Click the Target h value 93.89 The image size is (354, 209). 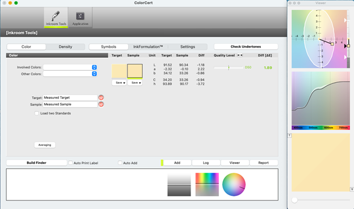coord(167,84)
